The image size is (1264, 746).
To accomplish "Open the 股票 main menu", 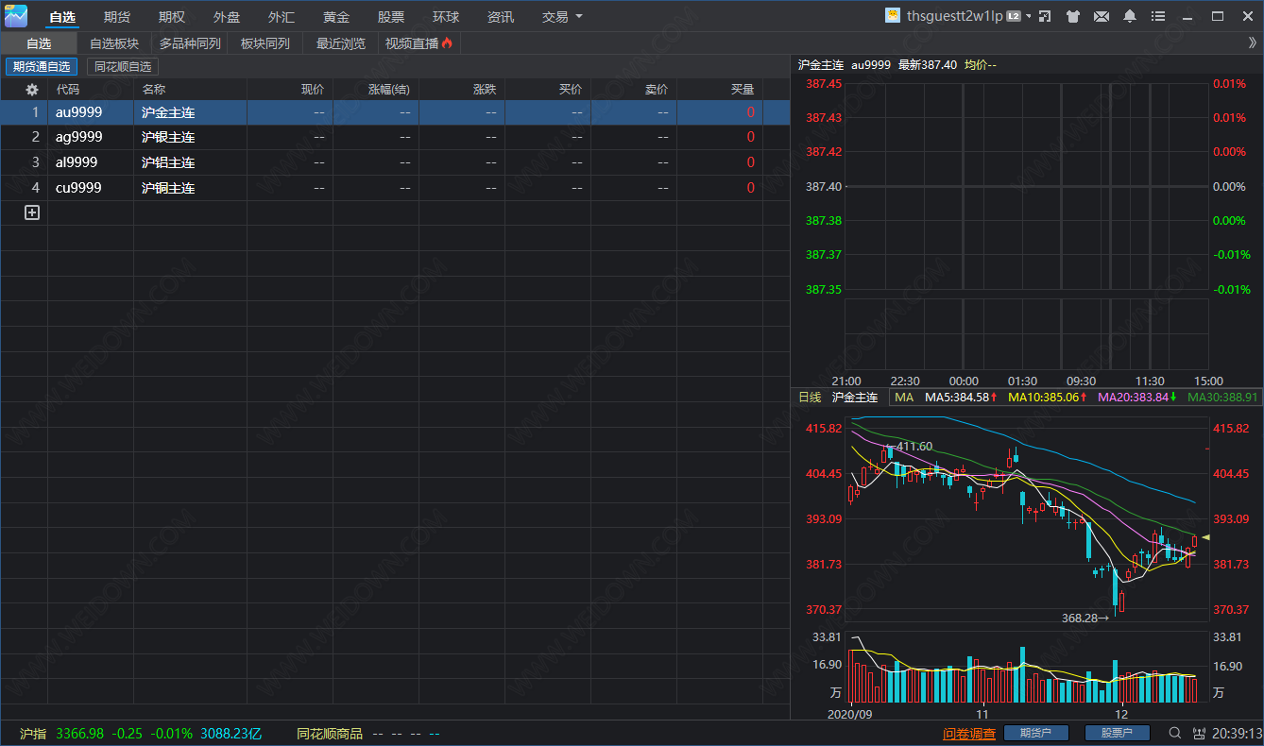I will (x=391, y=17).
